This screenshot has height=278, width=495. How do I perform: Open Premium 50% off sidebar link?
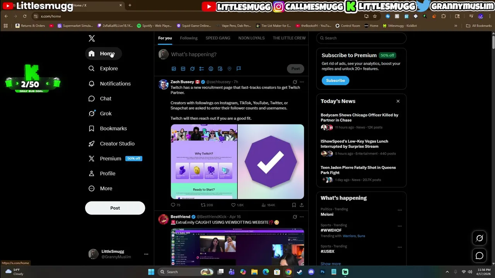(115, 159)
